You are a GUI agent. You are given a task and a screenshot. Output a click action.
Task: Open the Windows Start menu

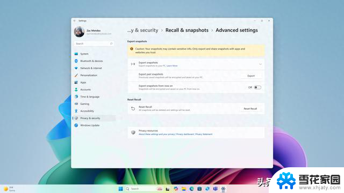(x=120, y=189)
